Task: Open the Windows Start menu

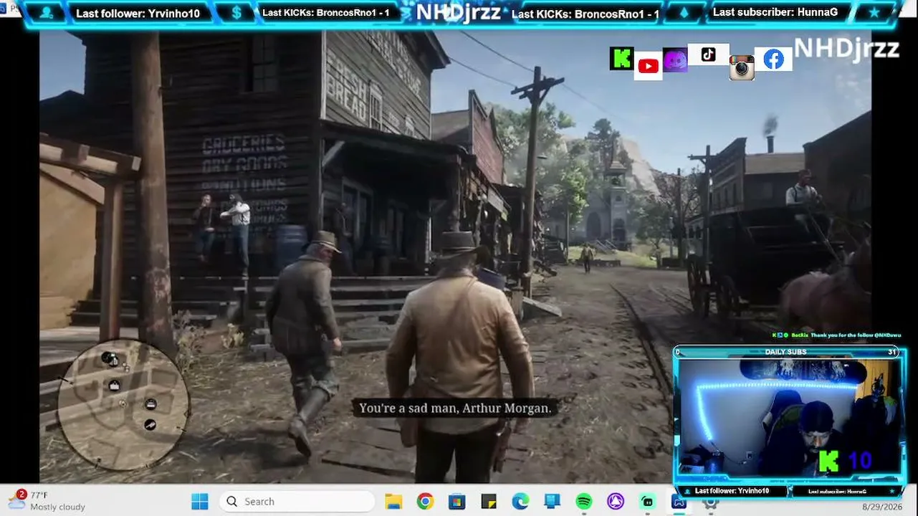Action: click(200, 502)
